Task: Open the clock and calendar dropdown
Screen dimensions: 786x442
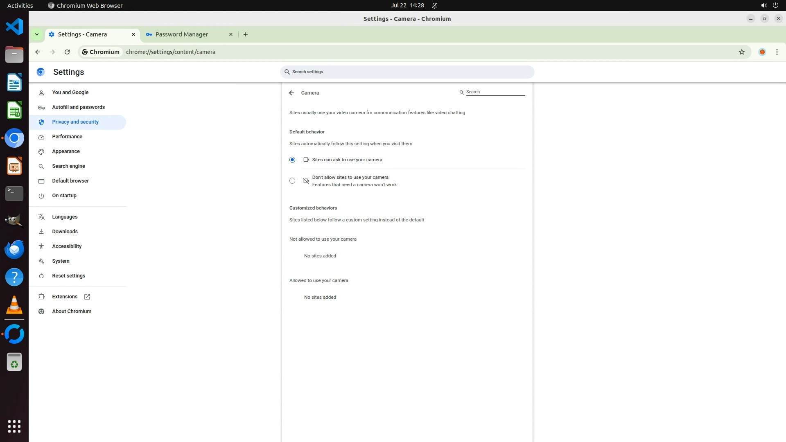Action: (407, 5)
